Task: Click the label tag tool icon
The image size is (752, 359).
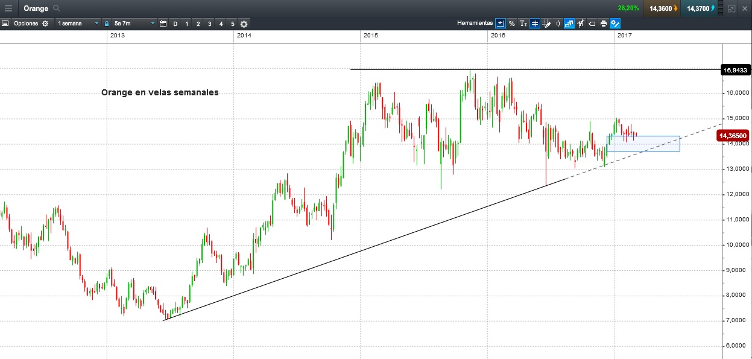Action: coord(592,24)
